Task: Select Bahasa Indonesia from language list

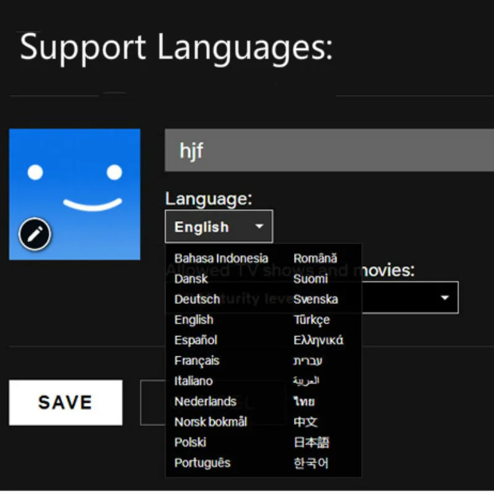Action: 221,258
